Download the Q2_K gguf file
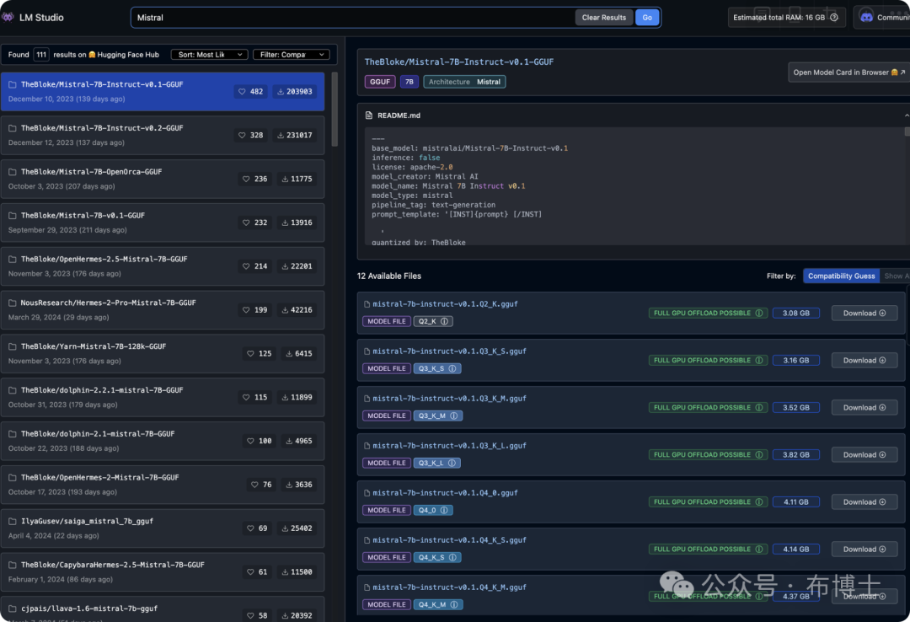The height and width of the screenshot is (622, 910). pos(864,313)
